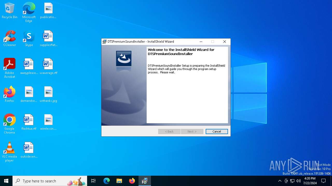Open the Recycle Bin desktop icon

pos(10,11)
